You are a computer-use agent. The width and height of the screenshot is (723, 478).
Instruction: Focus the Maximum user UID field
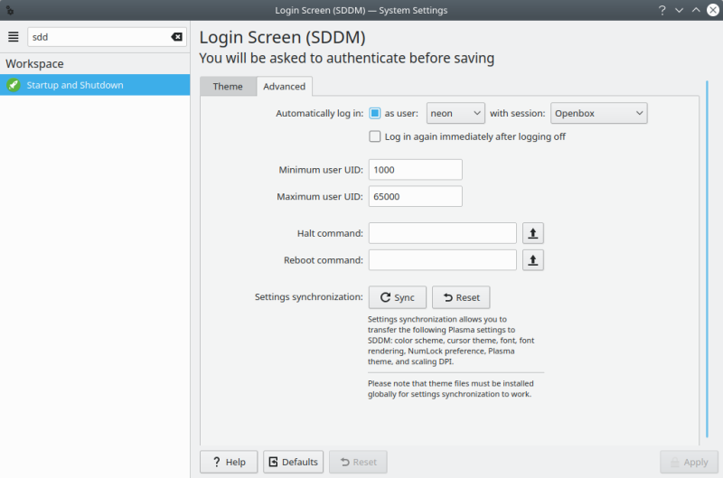click(x=415, y=196)
